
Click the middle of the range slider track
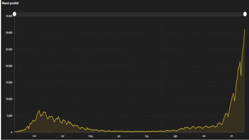click(x=130, y=14)
